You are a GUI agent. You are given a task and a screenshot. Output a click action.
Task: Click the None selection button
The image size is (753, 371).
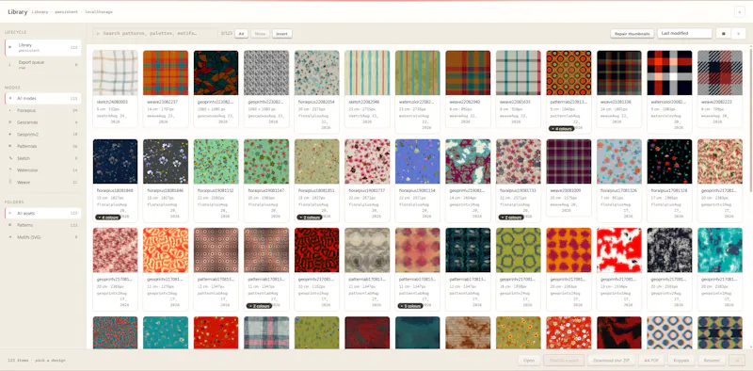coord(260,34)
